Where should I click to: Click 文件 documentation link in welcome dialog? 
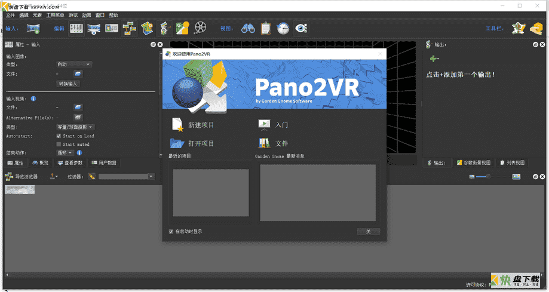273,143
